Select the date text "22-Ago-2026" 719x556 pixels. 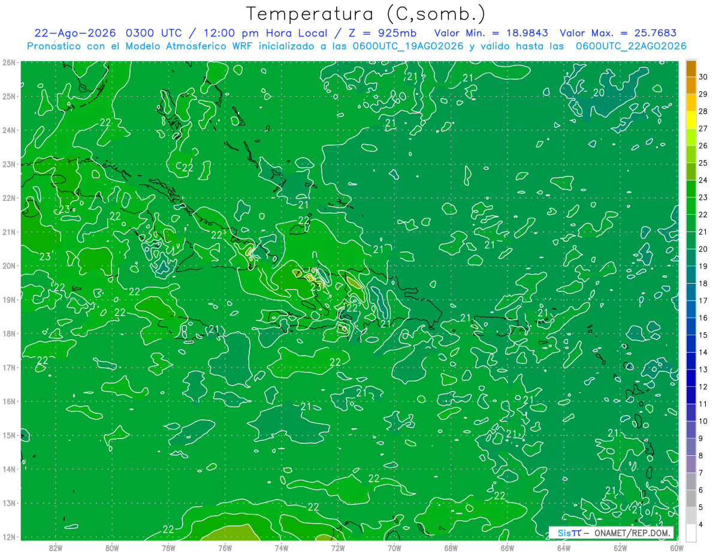[x=75, y=33]
